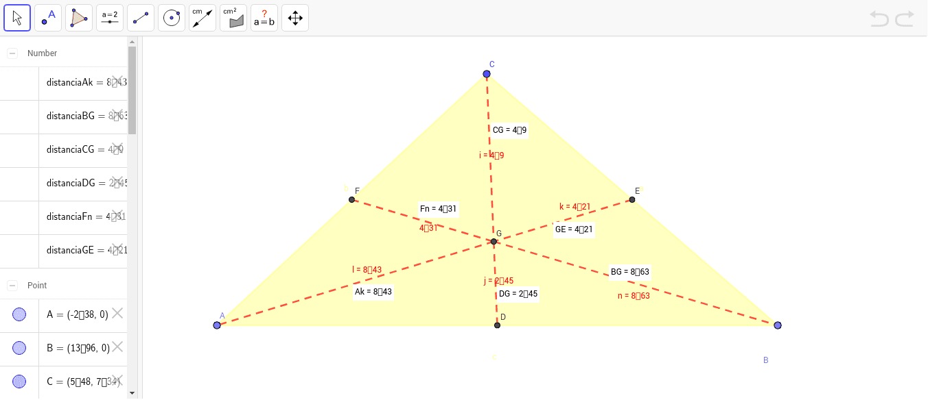
Task: Click midpoint E on side BC
Action: click(632, 200)
